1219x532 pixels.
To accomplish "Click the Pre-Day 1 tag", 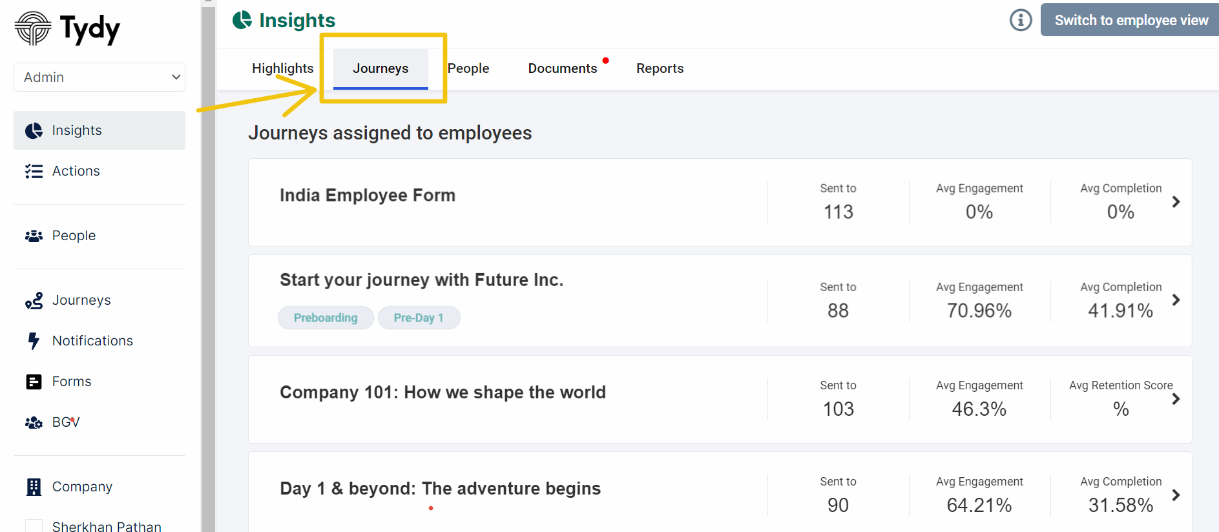I will pyautogui.click(x=419, y=318).
